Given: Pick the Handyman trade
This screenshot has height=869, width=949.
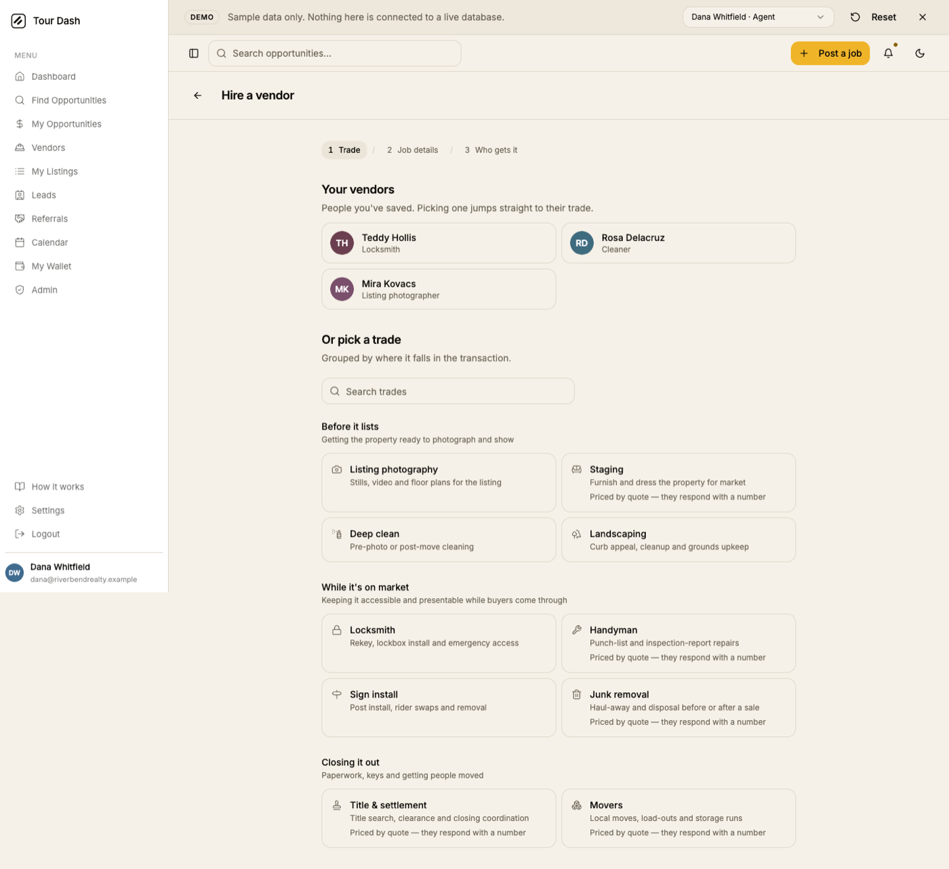Looking at the screenshot, I should click(x=679, y=643).
